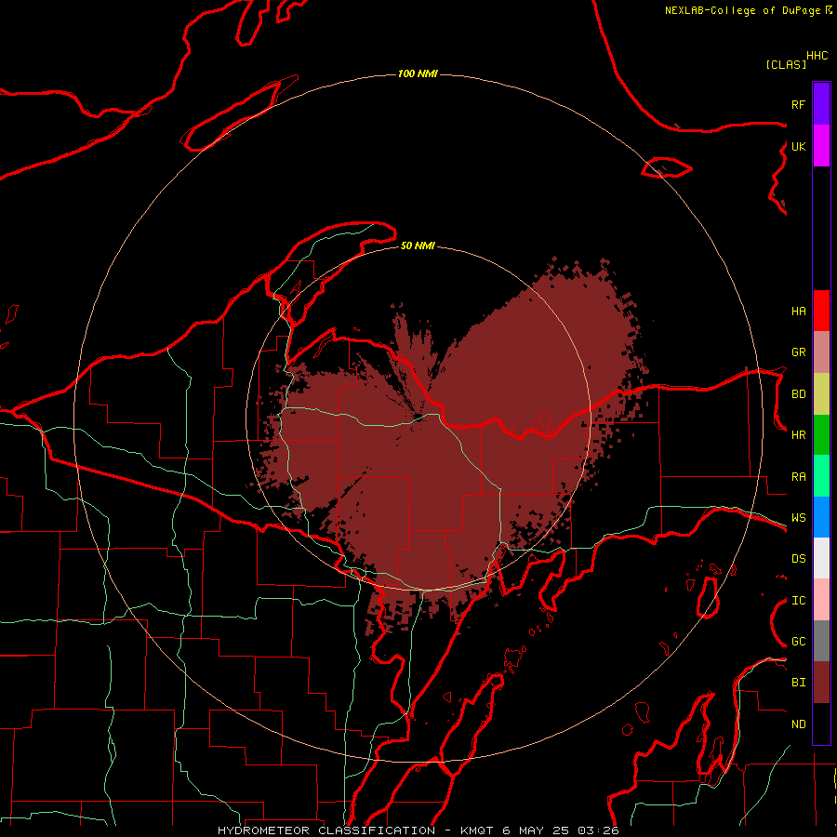
Task: Click the HA red legend swatch
Action: click(x=821, y=311)
